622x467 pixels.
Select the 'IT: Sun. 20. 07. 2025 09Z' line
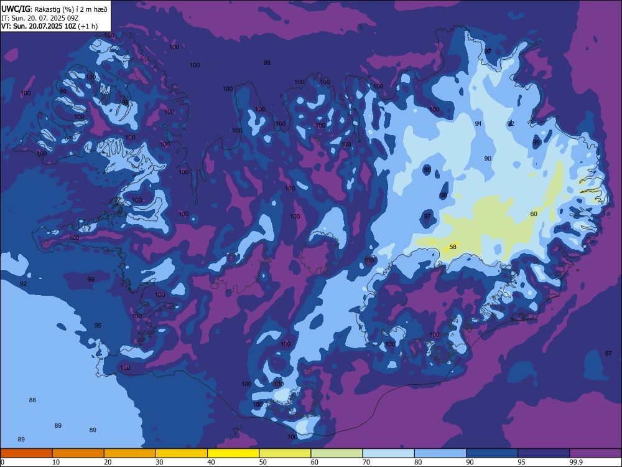(x=40, y=18)
